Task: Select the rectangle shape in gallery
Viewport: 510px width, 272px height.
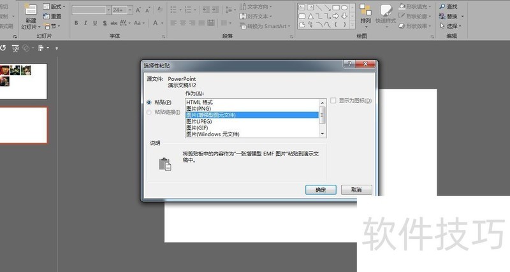Action: point(336,7)
